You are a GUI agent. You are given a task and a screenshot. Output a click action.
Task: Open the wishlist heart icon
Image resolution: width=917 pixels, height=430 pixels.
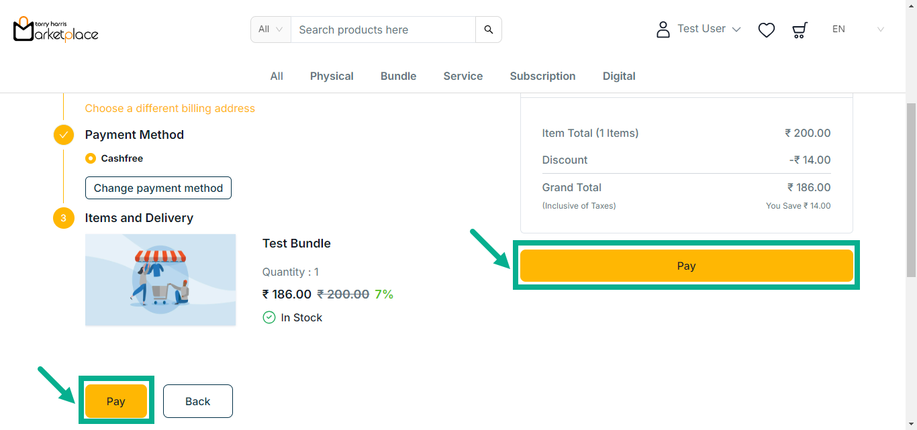tap(766, 30)
